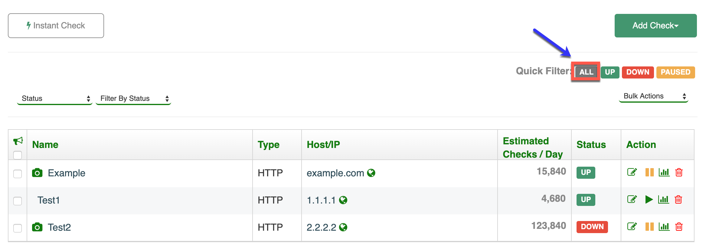Click the globe icon next to example.com
Screen dimensions: 706x250
(x=371, y=173)
